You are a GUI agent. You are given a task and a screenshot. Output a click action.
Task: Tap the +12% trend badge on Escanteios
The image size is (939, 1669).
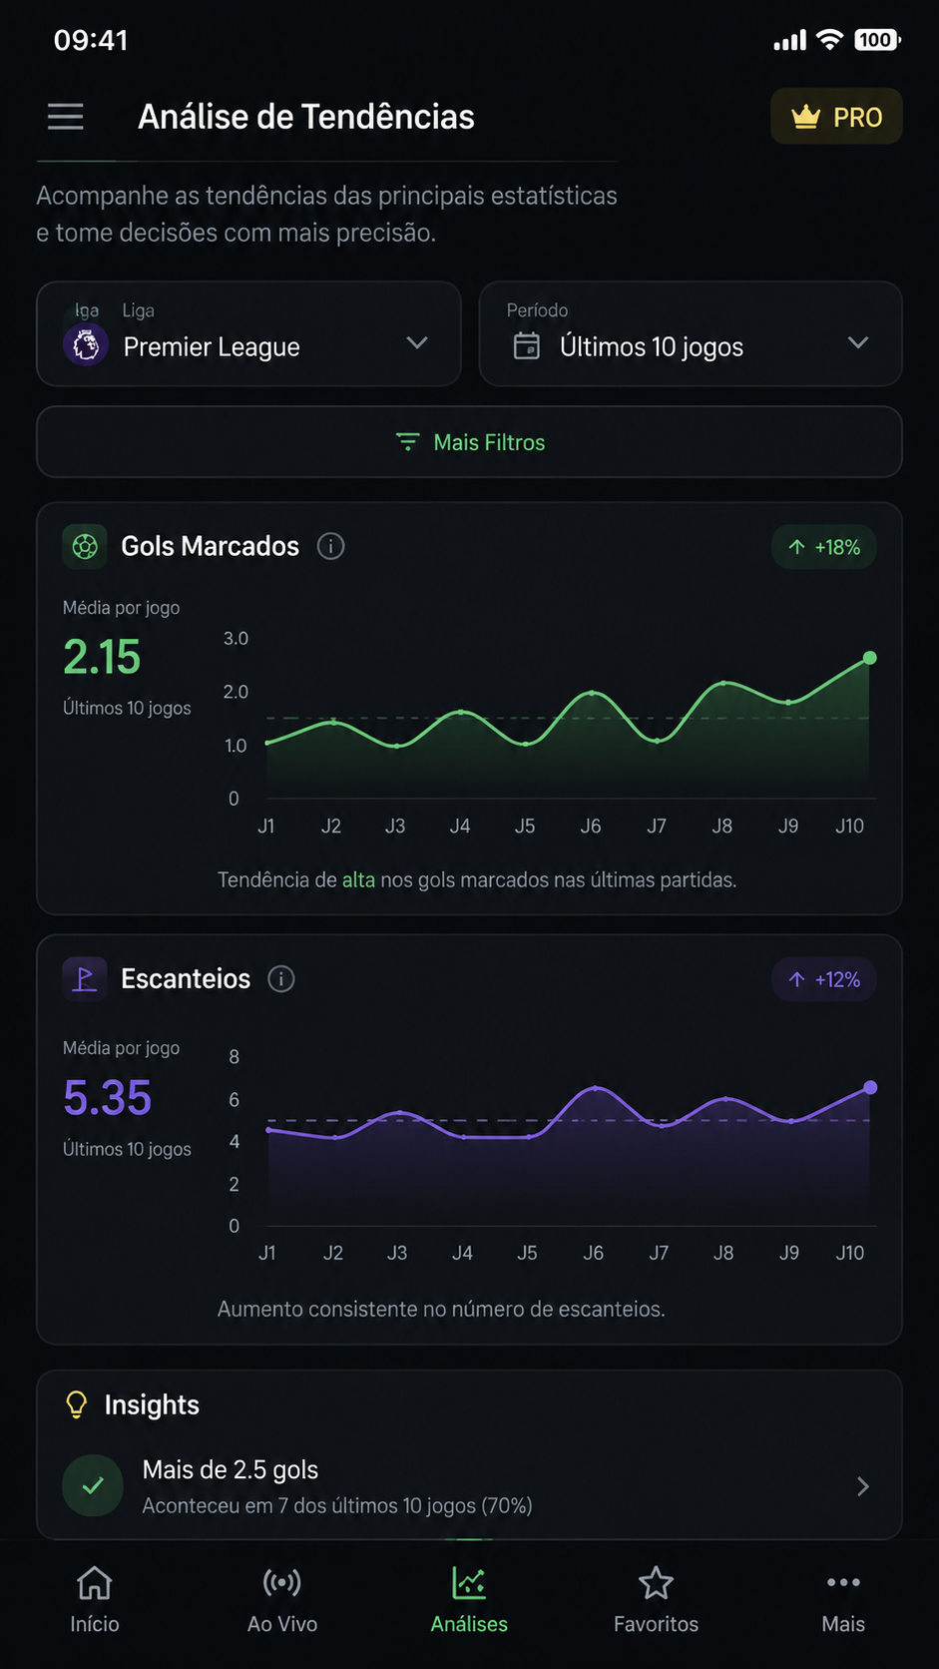(824, 979)
